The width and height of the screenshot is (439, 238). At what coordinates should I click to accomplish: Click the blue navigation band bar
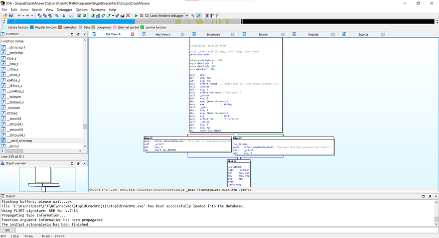click(x=71, y=22)
